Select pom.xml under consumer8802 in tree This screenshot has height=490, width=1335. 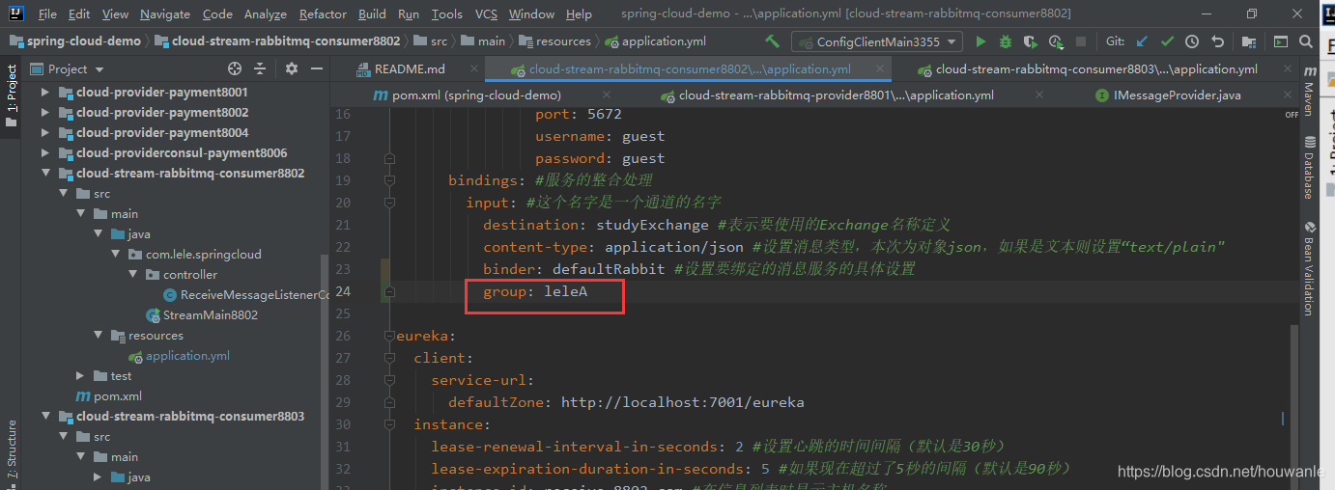click(109, 396)
